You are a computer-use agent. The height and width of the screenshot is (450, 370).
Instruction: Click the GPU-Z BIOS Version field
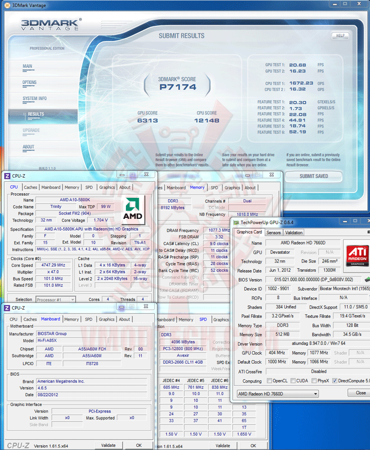click(313, 279)
